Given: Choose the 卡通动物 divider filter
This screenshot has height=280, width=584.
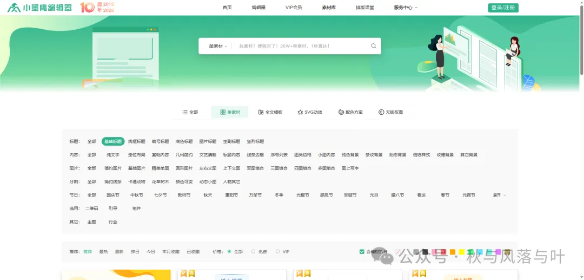Looking at the screenshot, I should 137,181.
